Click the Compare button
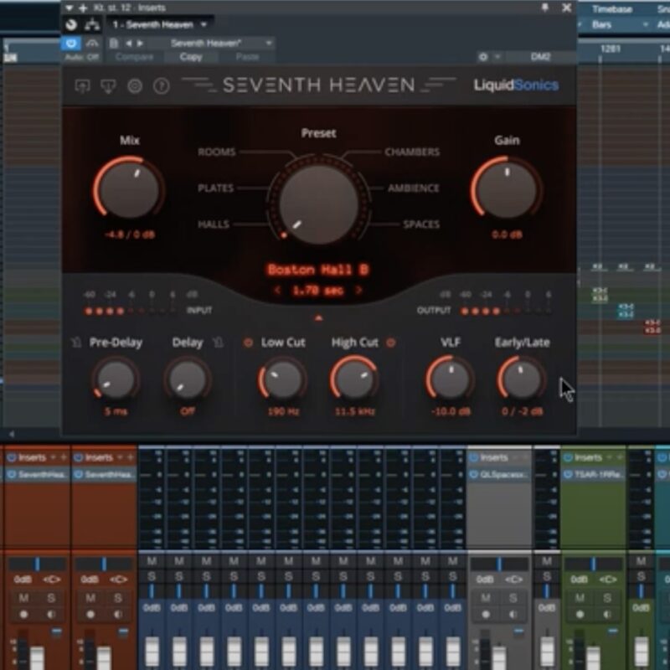The width and height of the screenshot is (670, 670). (134, 57)
